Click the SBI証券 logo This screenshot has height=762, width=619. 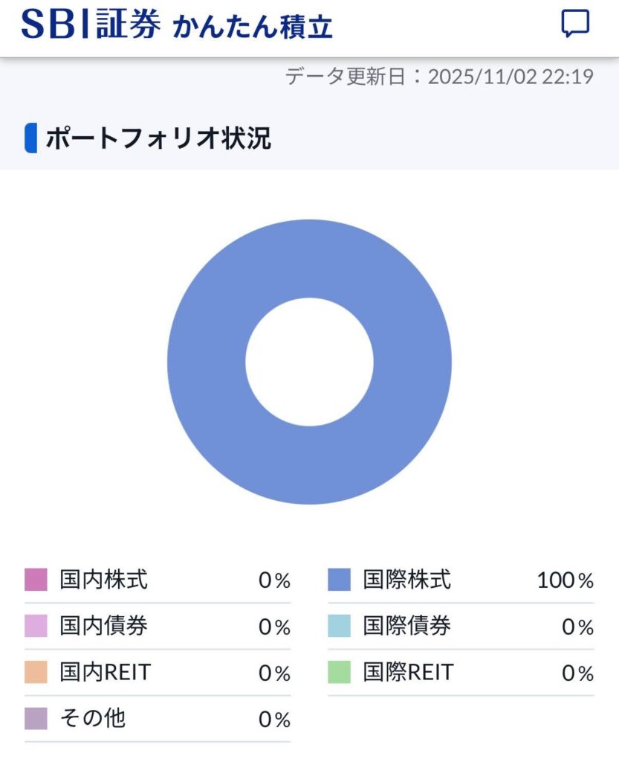pos(91,25)
